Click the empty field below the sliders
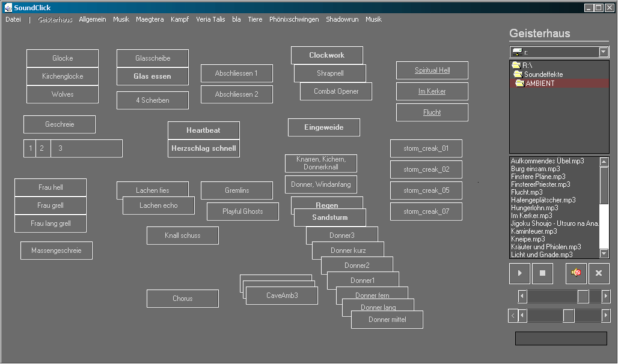 (x=560, y=339)
